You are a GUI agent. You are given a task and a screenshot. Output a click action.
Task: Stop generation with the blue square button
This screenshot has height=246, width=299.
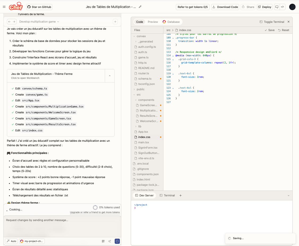[x=117, y=241]
